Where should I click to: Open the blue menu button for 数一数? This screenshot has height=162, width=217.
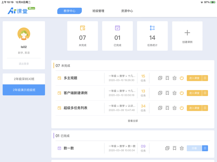(205, 148)
